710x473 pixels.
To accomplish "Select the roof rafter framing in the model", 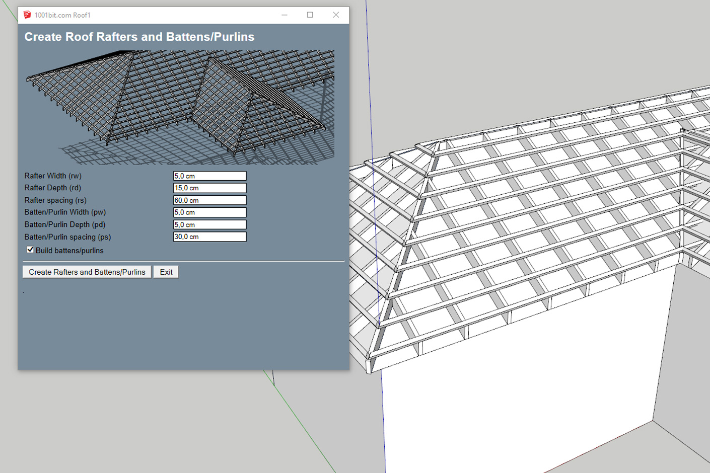I will pyautogui.click(x=529, y=201).
